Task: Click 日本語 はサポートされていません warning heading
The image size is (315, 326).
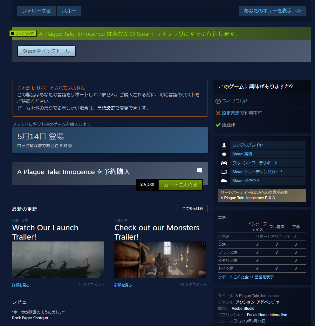Action: pyautogui.click(x=51, y=88)
